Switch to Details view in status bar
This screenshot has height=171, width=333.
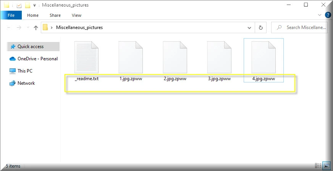click(318, 166)
